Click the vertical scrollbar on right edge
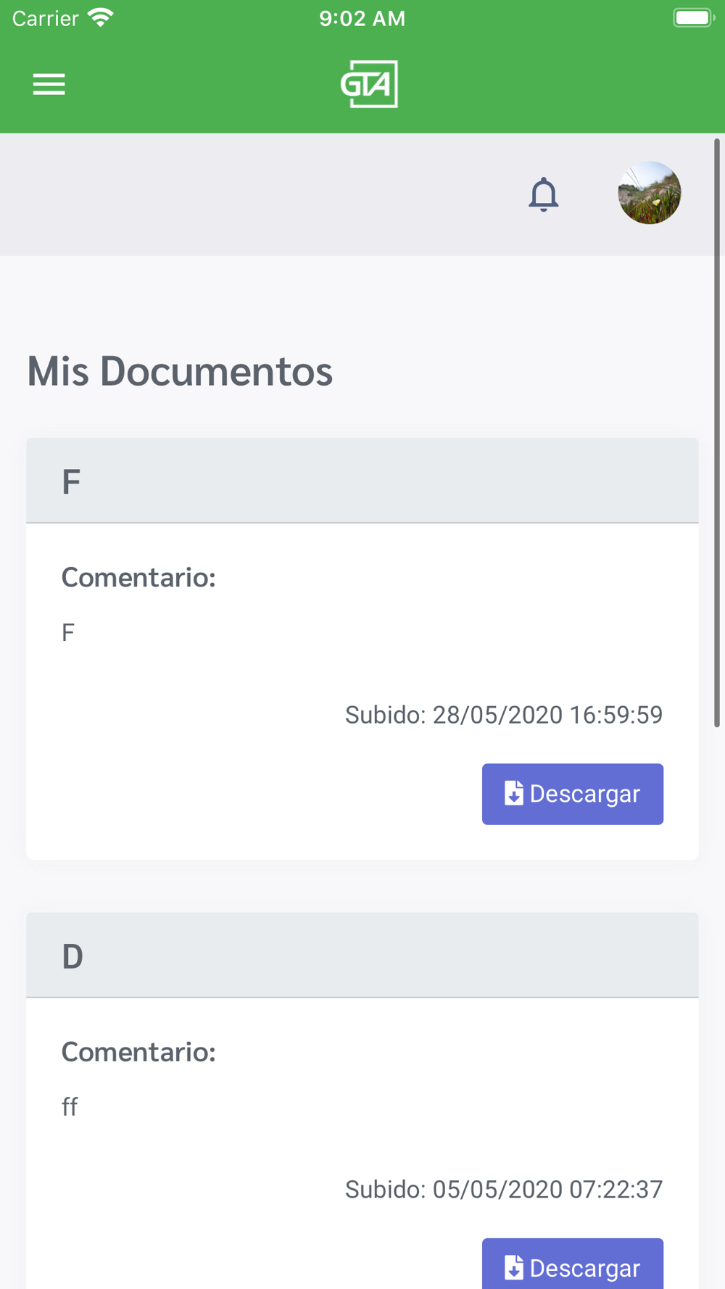Screen dimensions: 725x1289 click(717, 433)
